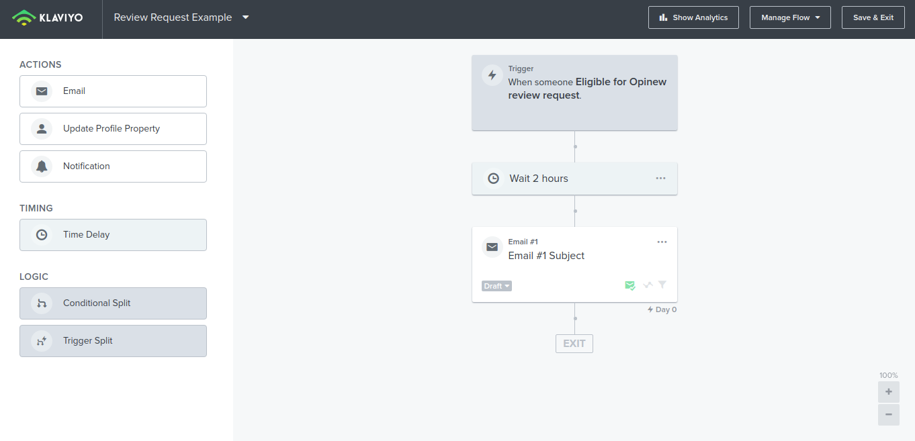The height and width of the screenshot is (441, 915).
Task: Click the lightning bolt icon on the Trigger card
Action: 492,75
